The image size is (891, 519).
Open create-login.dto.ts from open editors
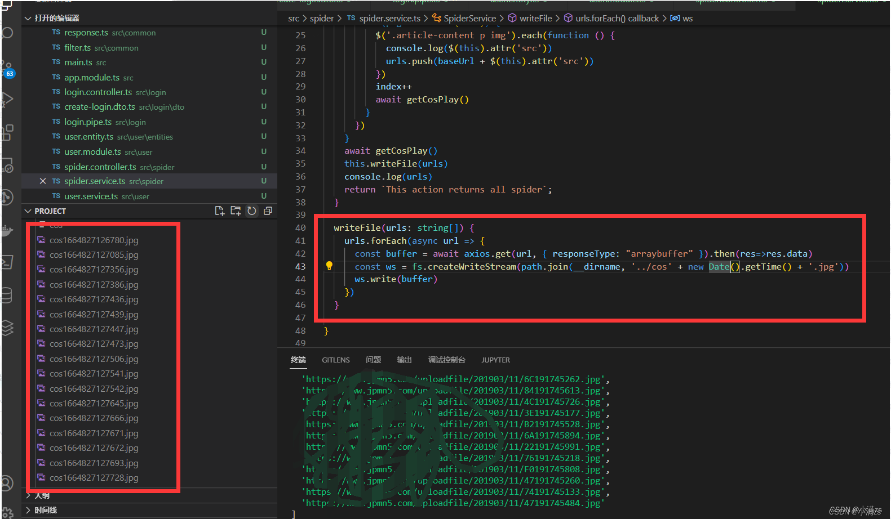149,106
